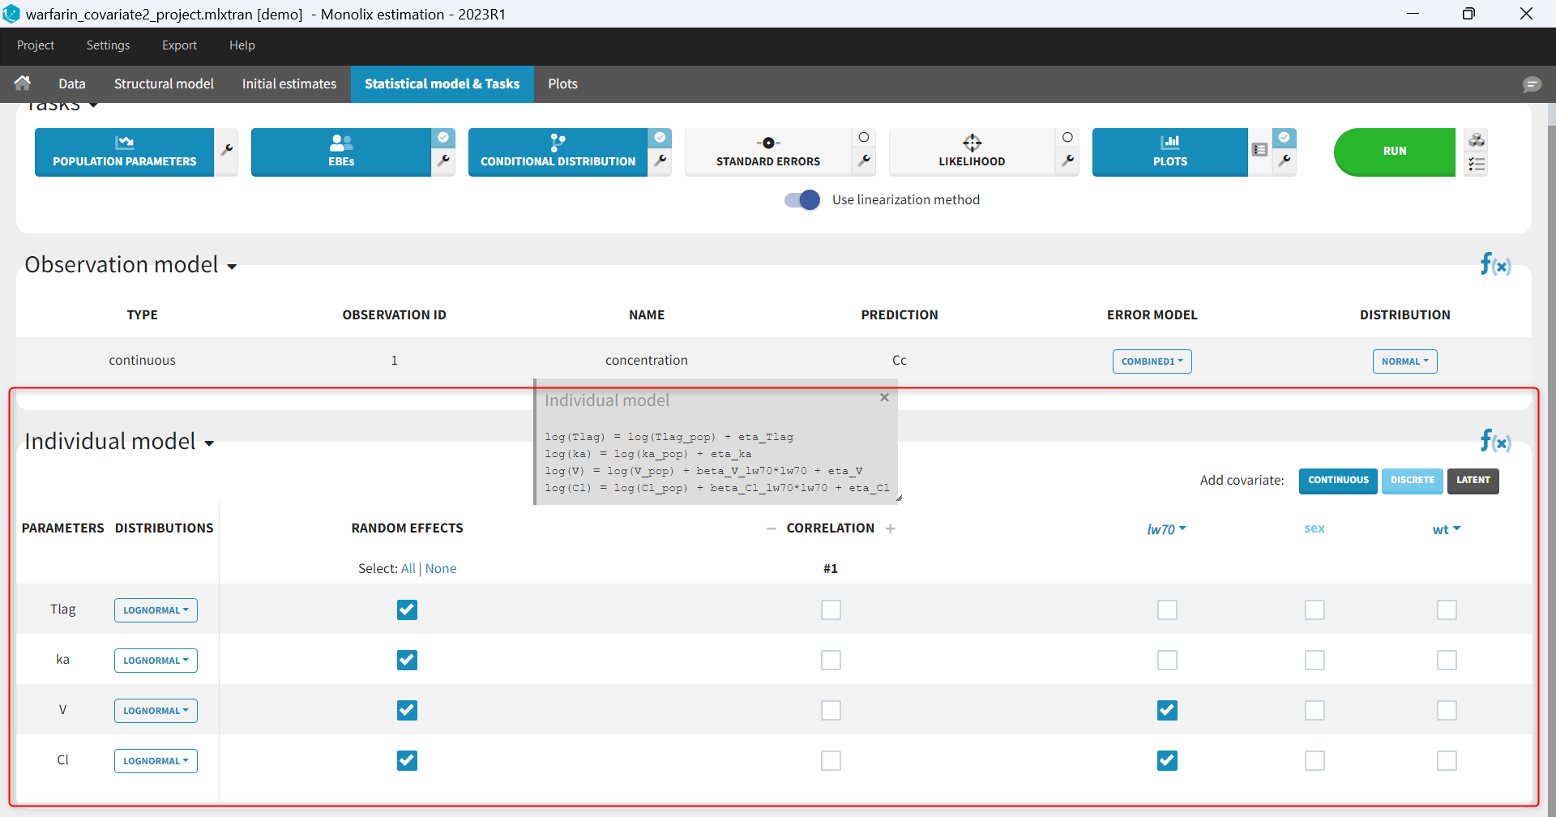This screenshot has width=1556, height=817.
Task: Toggle Use linearization method switch
Action: [x=802, y=200]
